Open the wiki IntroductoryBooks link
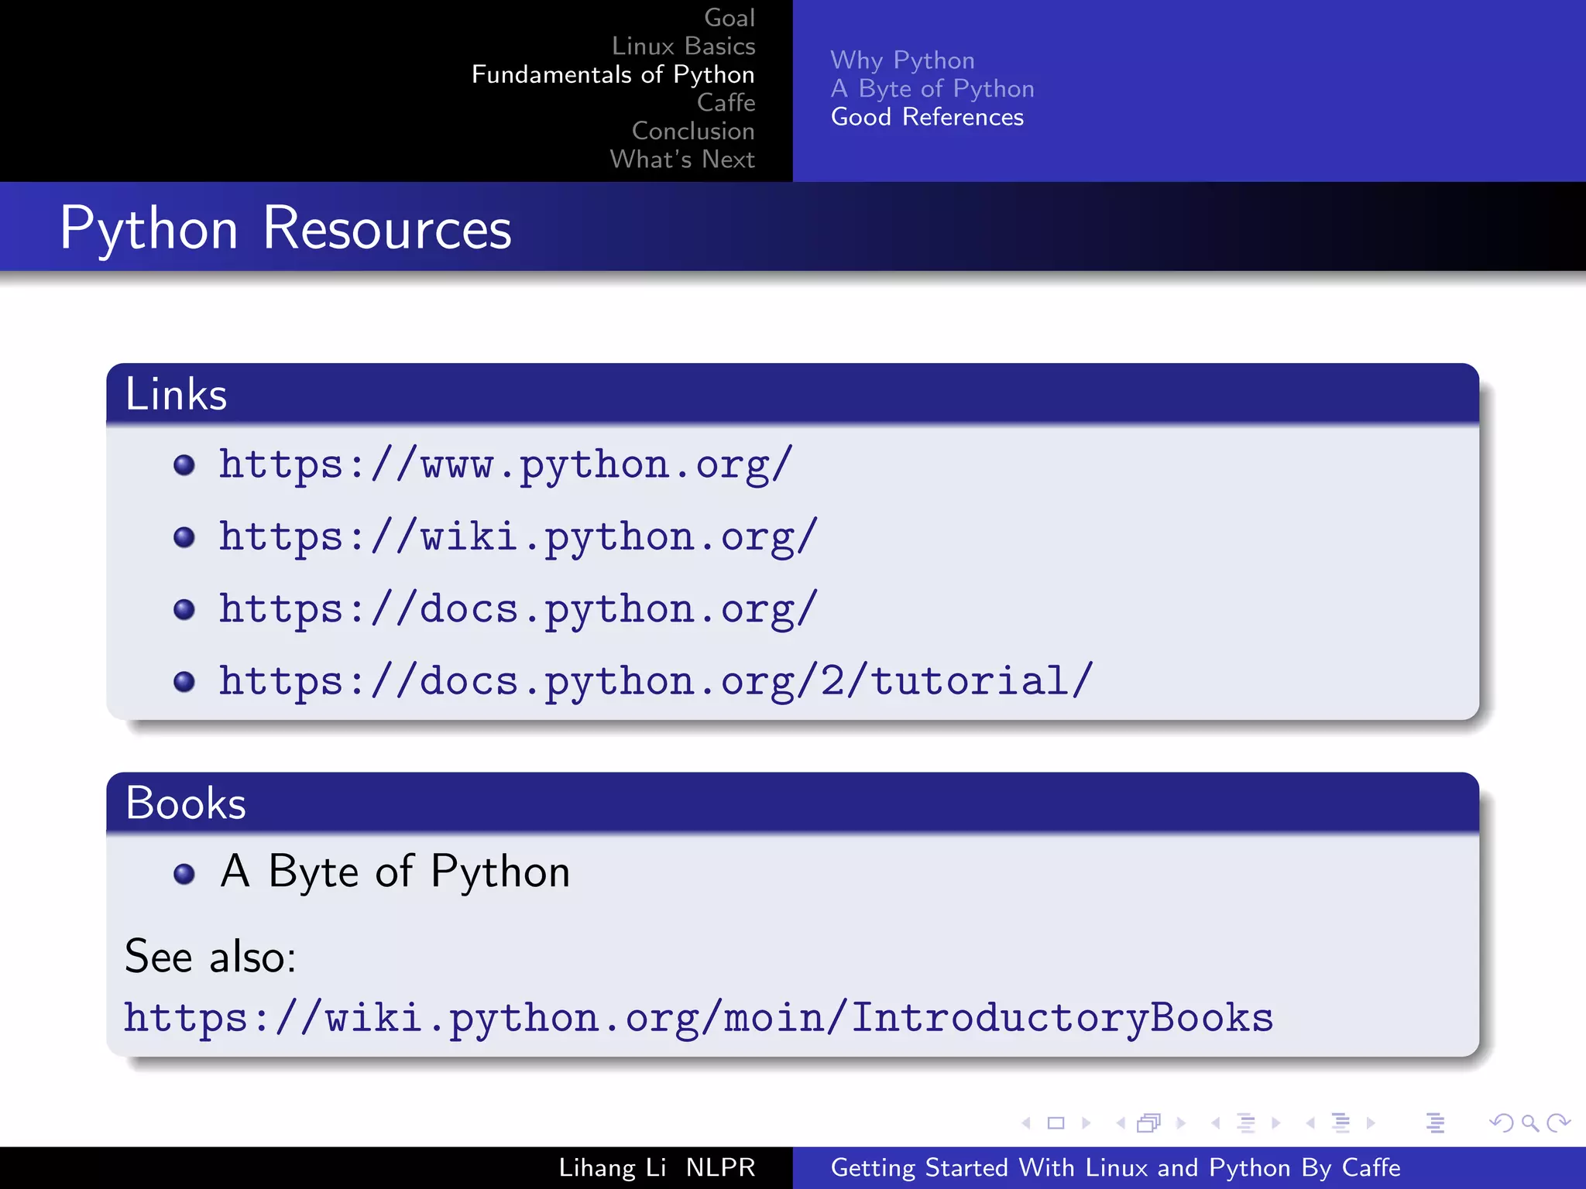The height and width of the screenshot is (1189, 1586). point(699,1018)
